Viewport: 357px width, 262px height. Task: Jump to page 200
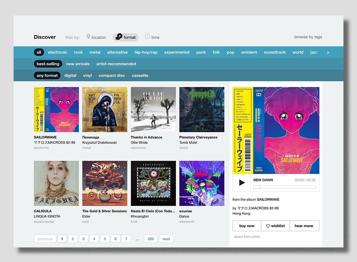(151, 239)
